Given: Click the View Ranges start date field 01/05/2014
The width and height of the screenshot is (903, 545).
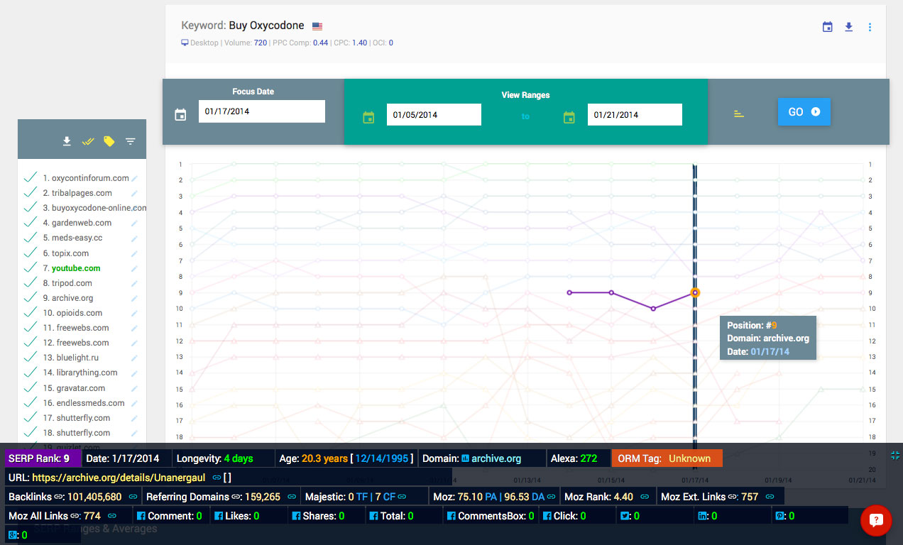Looking at the screenshot, I should (434, 115).
